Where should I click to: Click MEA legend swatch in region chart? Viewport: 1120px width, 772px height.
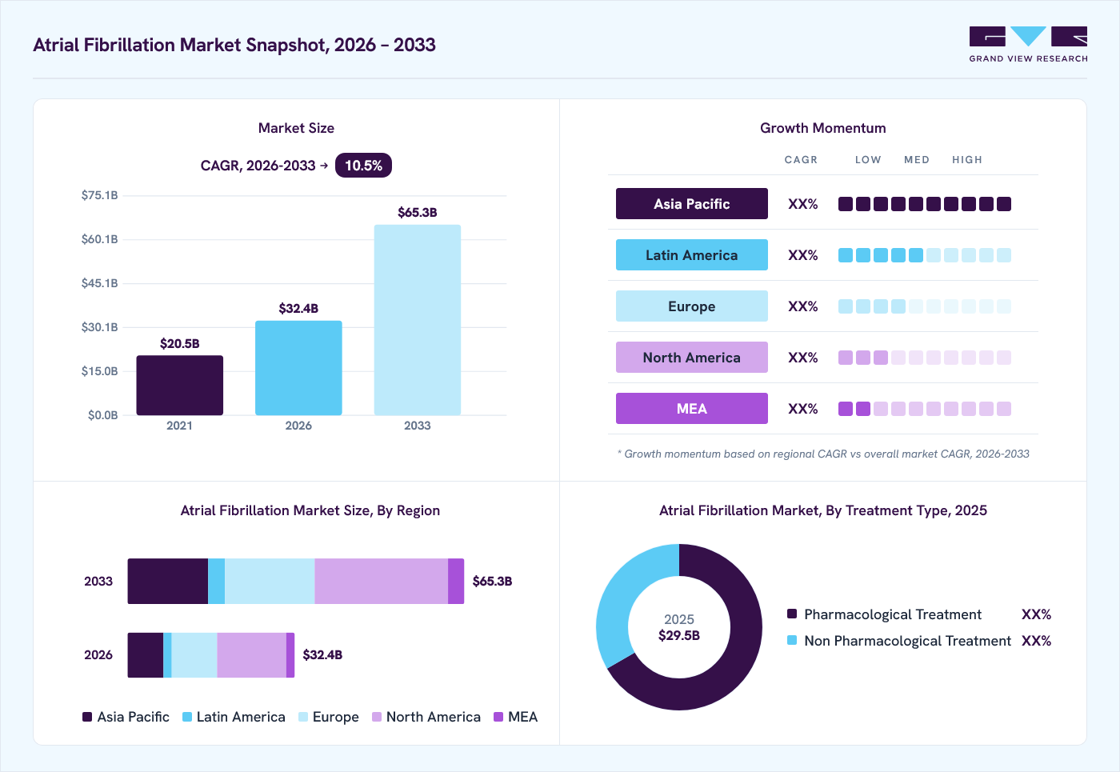(498, 717)
